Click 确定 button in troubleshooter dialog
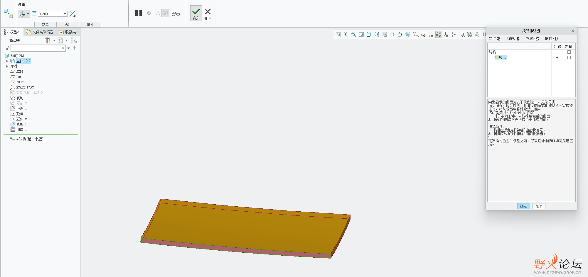The image size is (588, 277). [523, 206]
